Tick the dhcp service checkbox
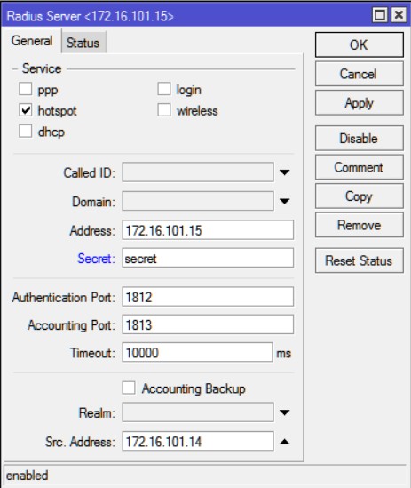 [x=25, y=131]
